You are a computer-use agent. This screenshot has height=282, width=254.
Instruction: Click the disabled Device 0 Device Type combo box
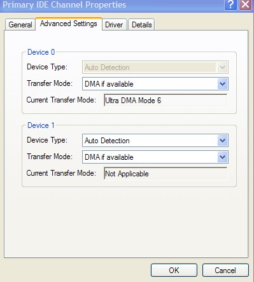pyautogui.click(x=155, y=67)
